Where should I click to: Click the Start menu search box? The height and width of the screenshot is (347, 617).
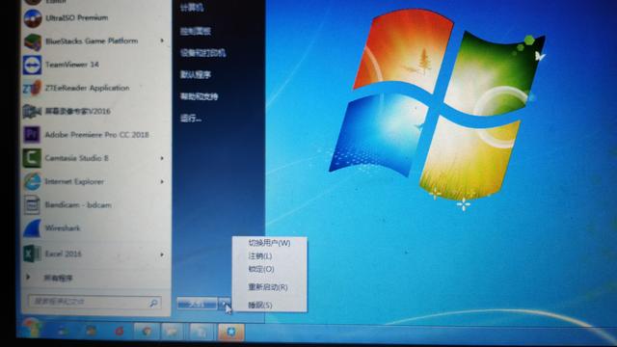[x=94, y=302]
